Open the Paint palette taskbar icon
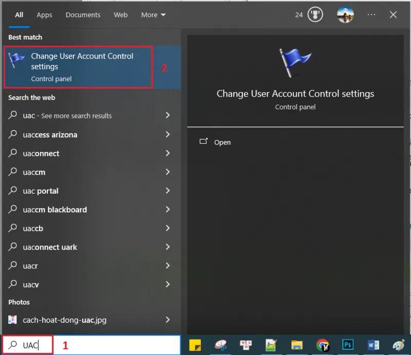 tap(399, 345)
